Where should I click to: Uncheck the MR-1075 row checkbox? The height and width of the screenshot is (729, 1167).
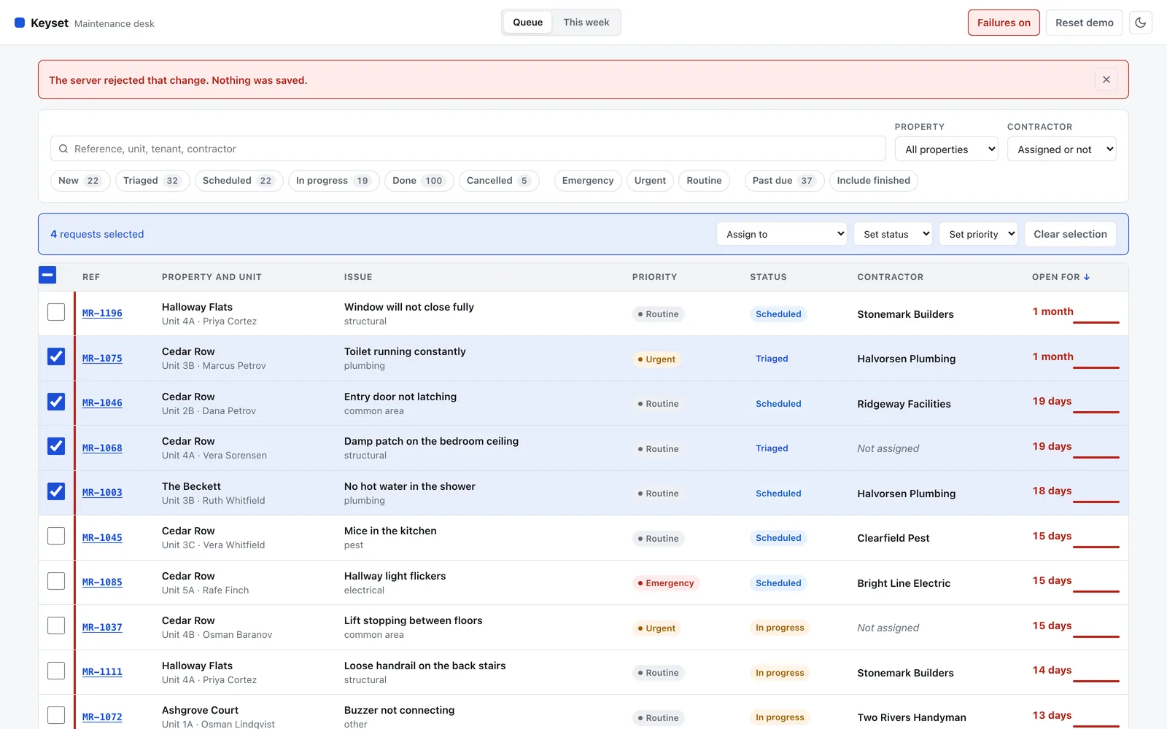(56, 356)
